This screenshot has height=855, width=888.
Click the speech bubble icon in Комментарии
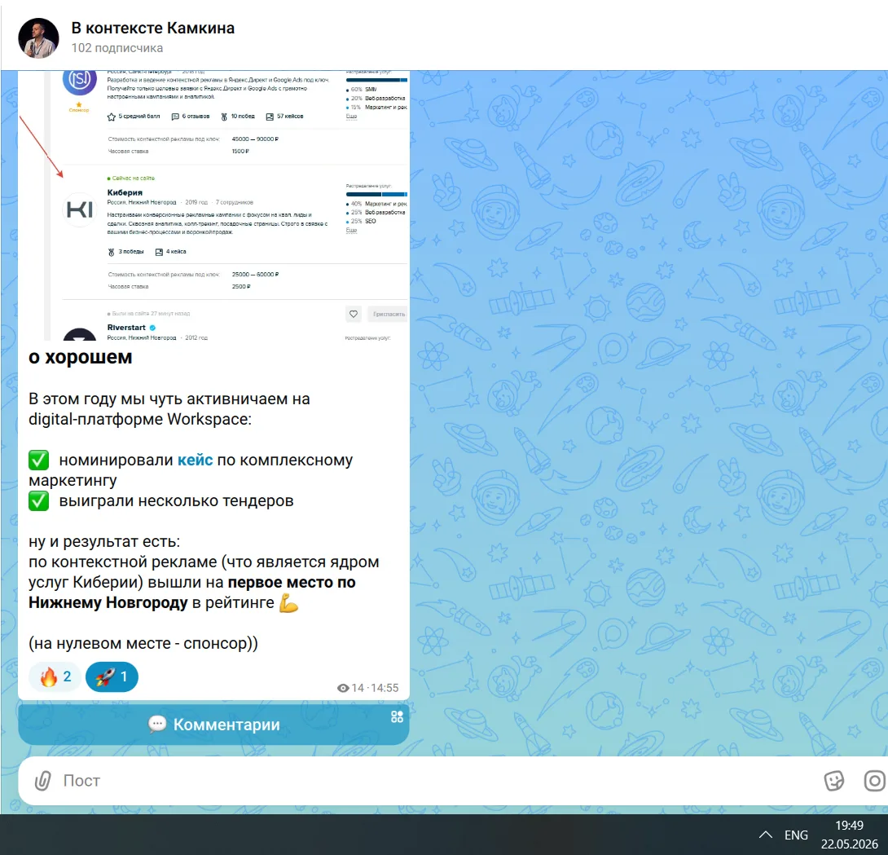pyautogui.click(x=157, y=724)
